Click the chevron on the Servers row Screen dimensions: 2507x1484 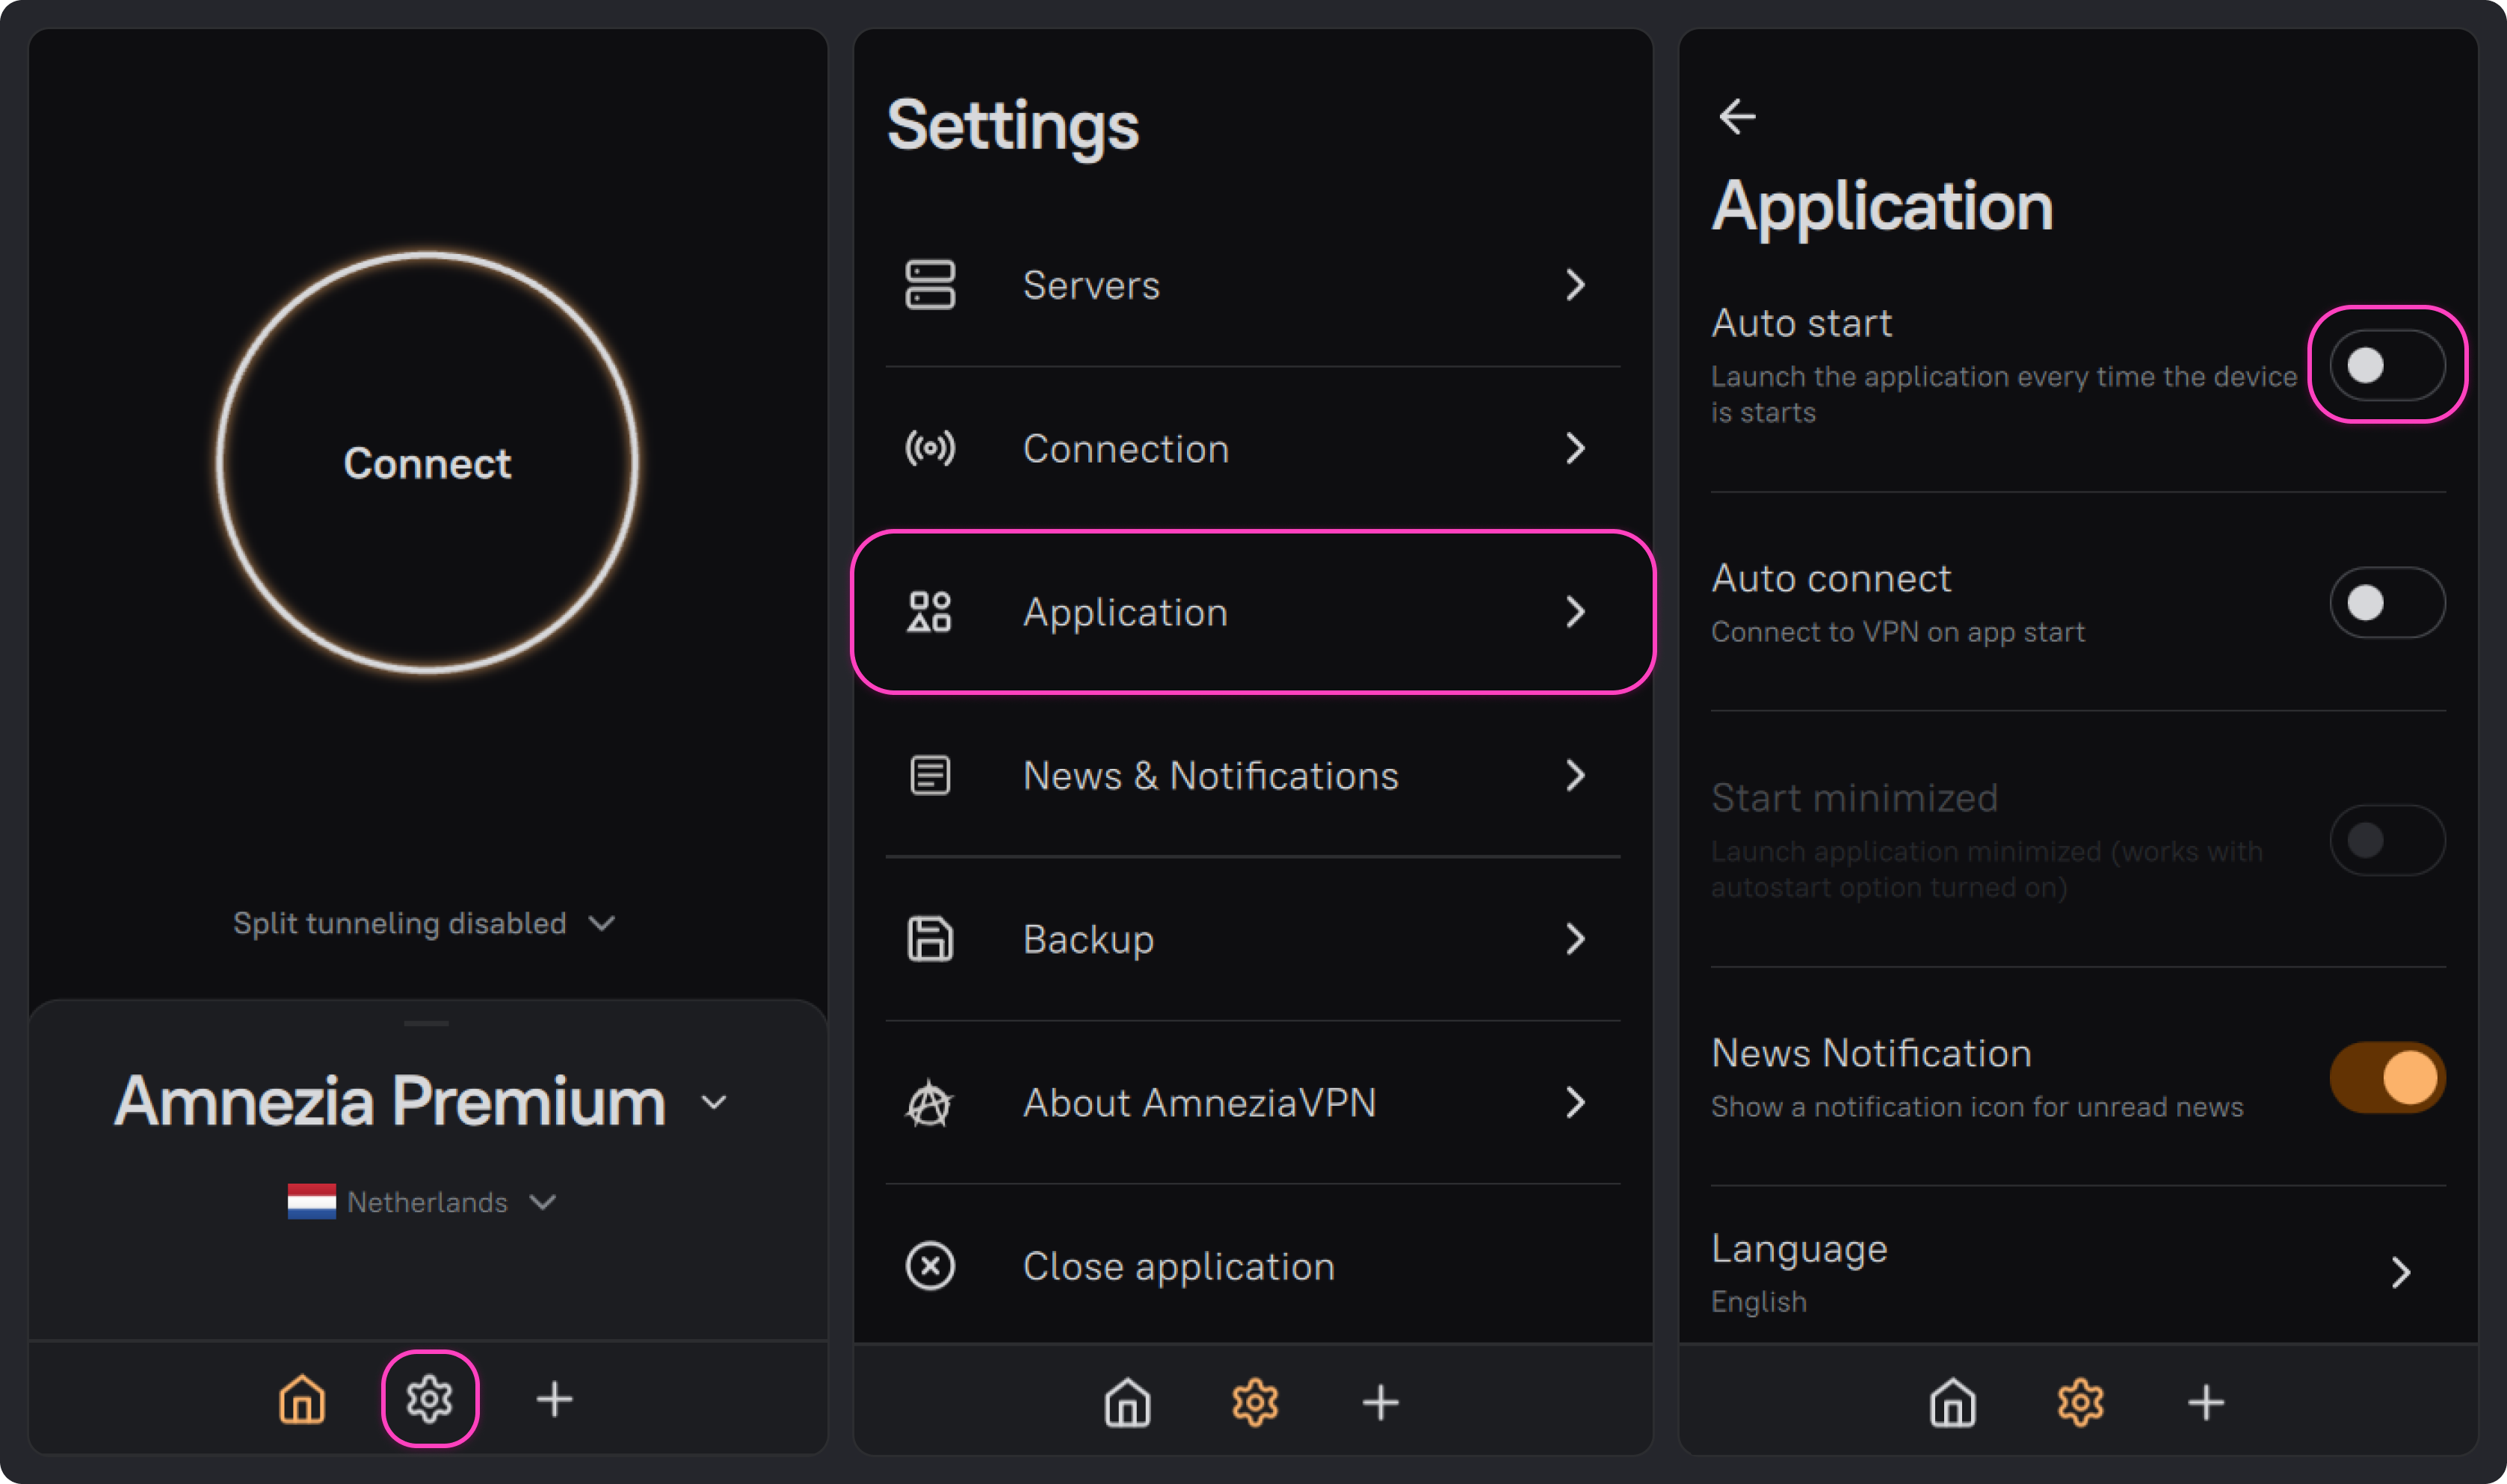pos(1576,285)
